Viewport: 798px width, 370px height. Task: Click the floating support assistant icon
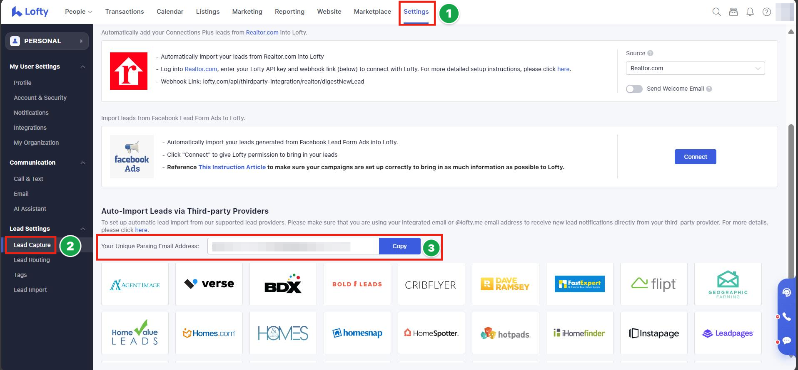pyautogui.click(x=786, y=293)
